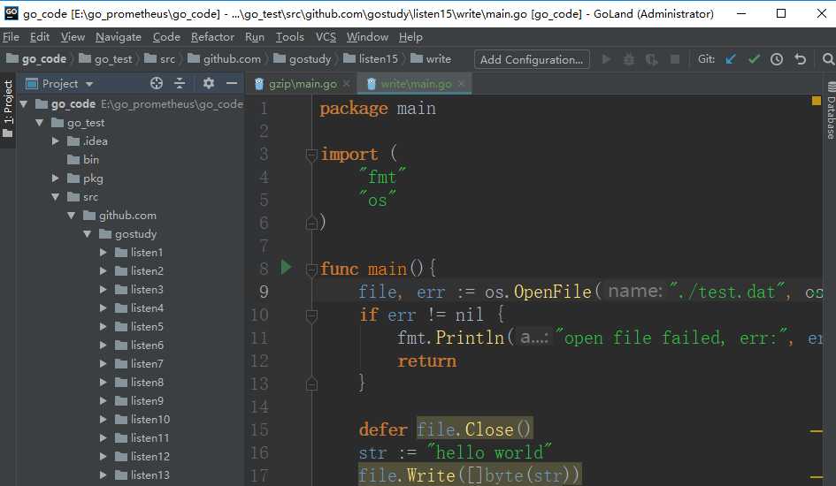The image size is (836, 486).
Task: Click "hello world" string on line 16
Action: 489,452
